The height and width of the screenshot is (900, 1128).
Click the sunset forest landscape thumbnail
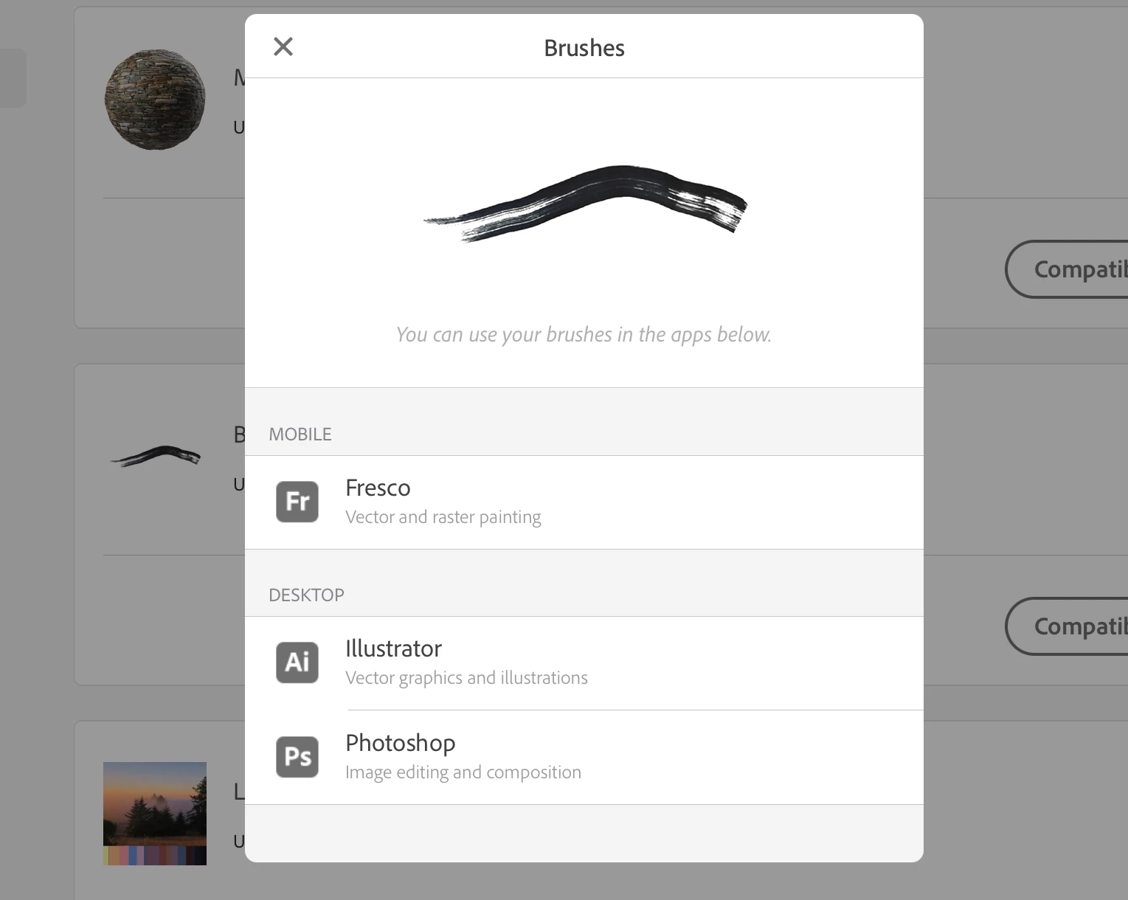pyautogui.click(x=155, y=804)
